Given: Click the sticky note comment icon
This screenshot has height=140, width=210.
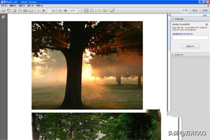Looking at the screenshot, I should point(99,10).
